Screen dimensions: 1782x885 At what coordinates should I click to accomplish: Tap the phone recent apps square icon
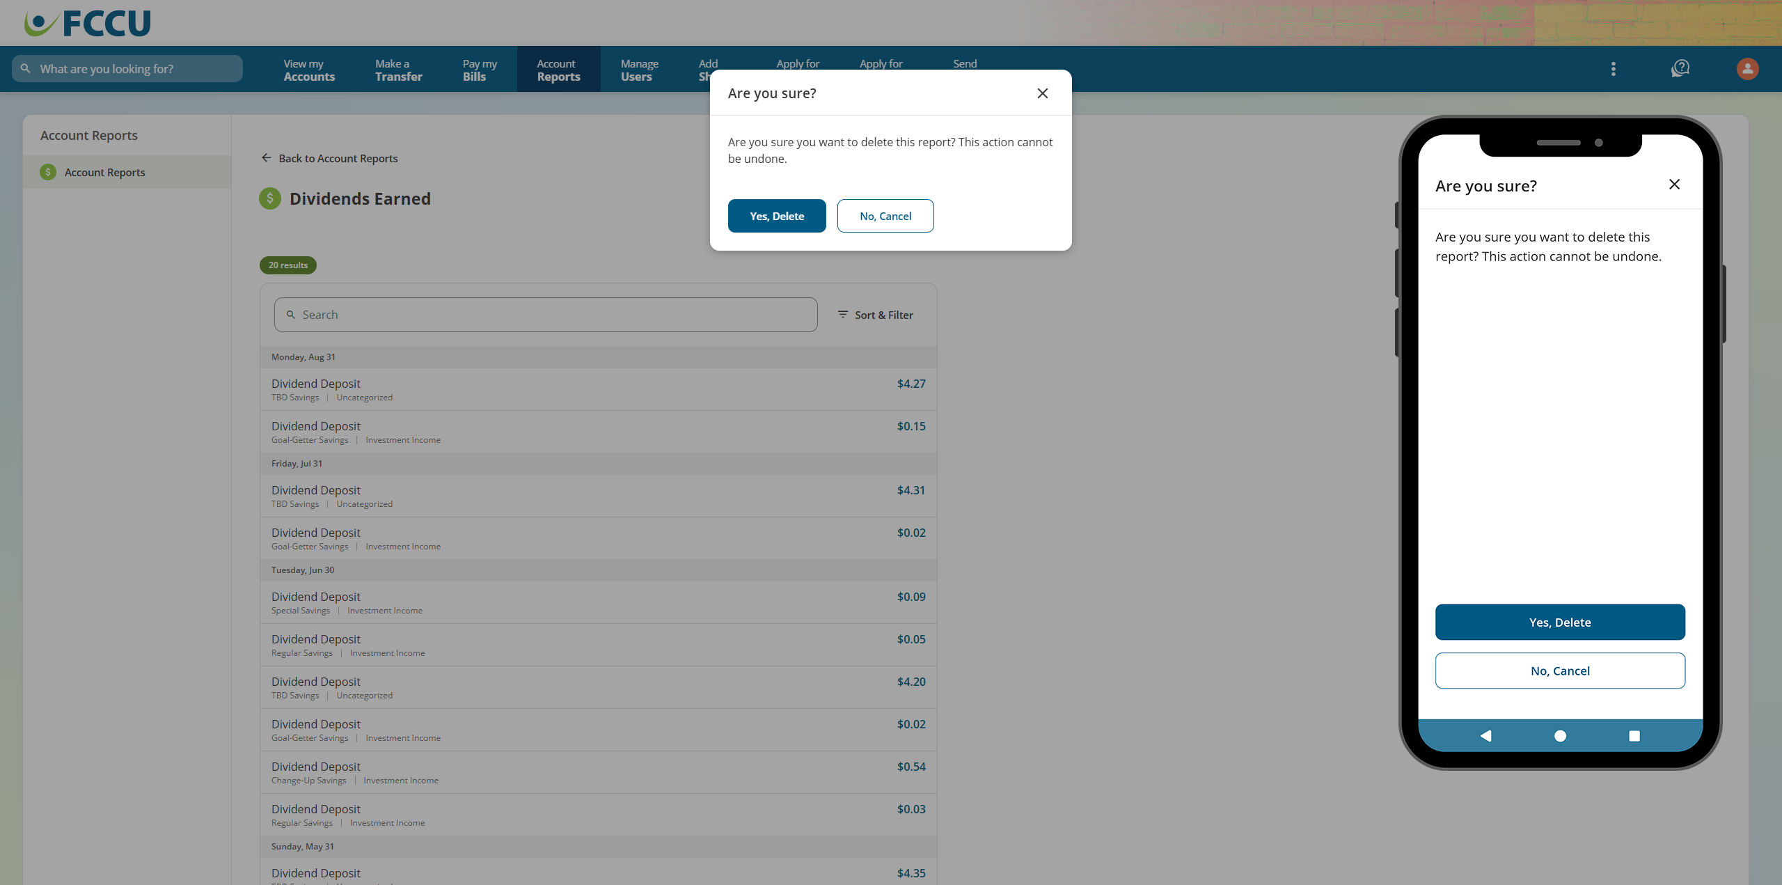pyautogui.click(x=1634, y=736)
